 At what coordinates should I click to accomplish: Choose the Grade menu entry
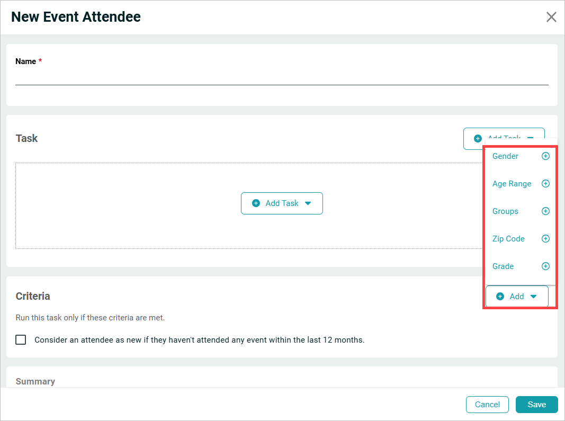[503, 266]
